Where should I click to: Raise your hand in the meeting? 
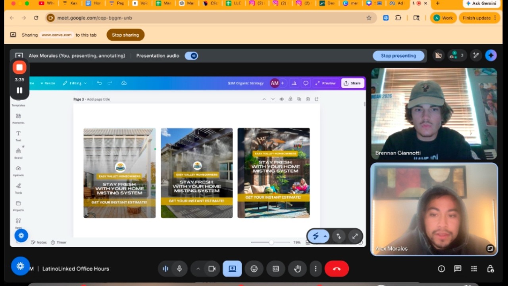tap(297, 269)
